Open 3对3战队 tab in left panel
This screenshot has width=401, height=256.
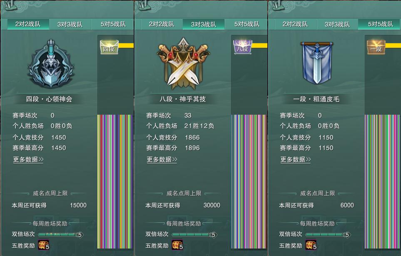(70, 24)
